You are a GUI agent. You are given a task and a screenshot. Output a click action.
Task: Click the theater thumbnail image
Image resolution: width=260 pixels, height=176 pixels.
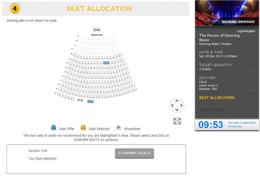tap(227, 13)
